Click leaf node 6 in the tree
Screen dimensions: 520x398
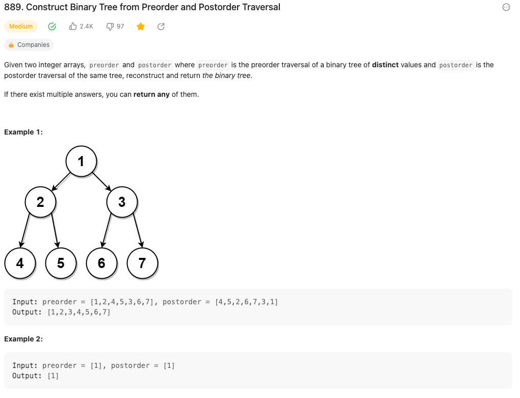click(x=101, y=263)
